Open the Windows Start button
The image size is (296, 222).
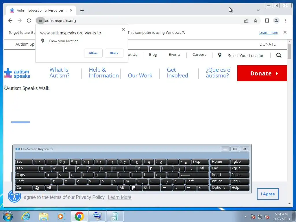pos(8,216)
